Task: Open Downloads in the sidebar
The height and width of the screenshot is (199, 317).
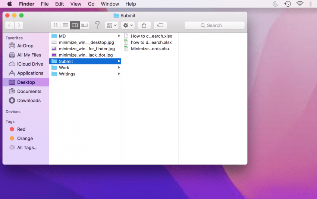Action: point(26,100)
